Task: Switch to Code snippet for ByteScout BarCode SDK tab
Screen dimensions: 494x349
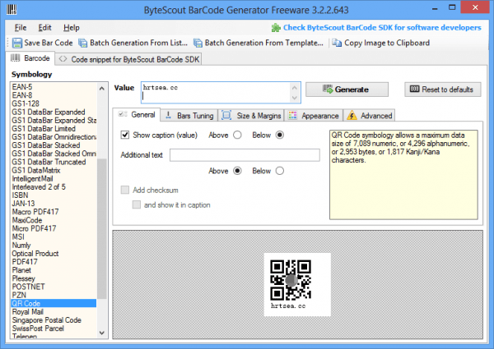Action: [x=128, y=59]
